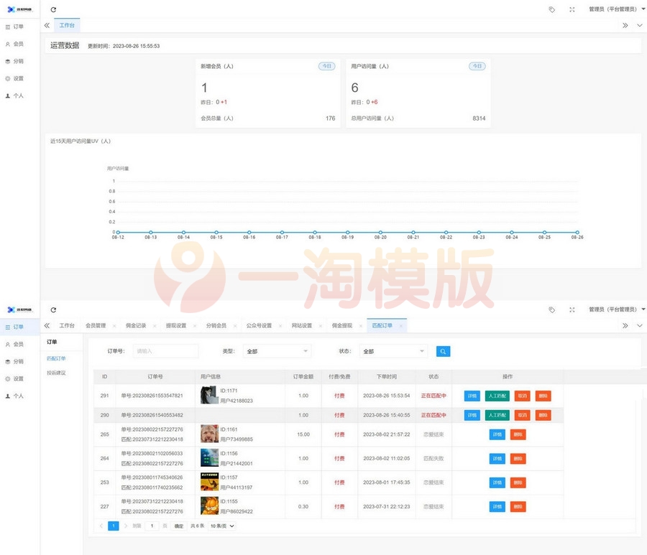Switch to the 工作台 tab on orders screen
The image size is (647, 555).
point(67,326)
